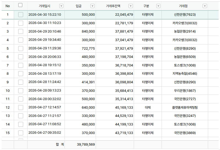Click branch cell 신한은행(7623)
220x150 pixels.
pyautogui.click(x=185, y=15)
